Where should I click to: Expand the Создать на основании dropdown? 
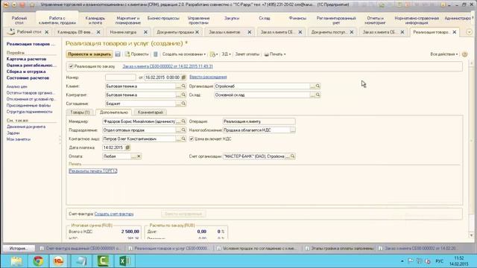(184, 54)
